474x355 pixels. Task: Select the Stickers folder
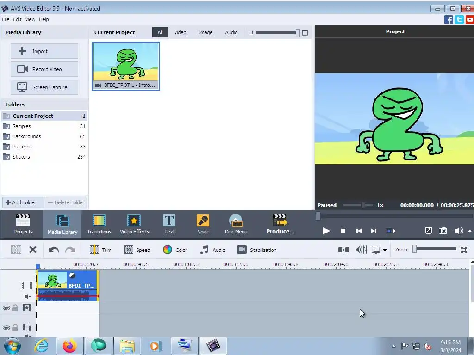point(44,157)
